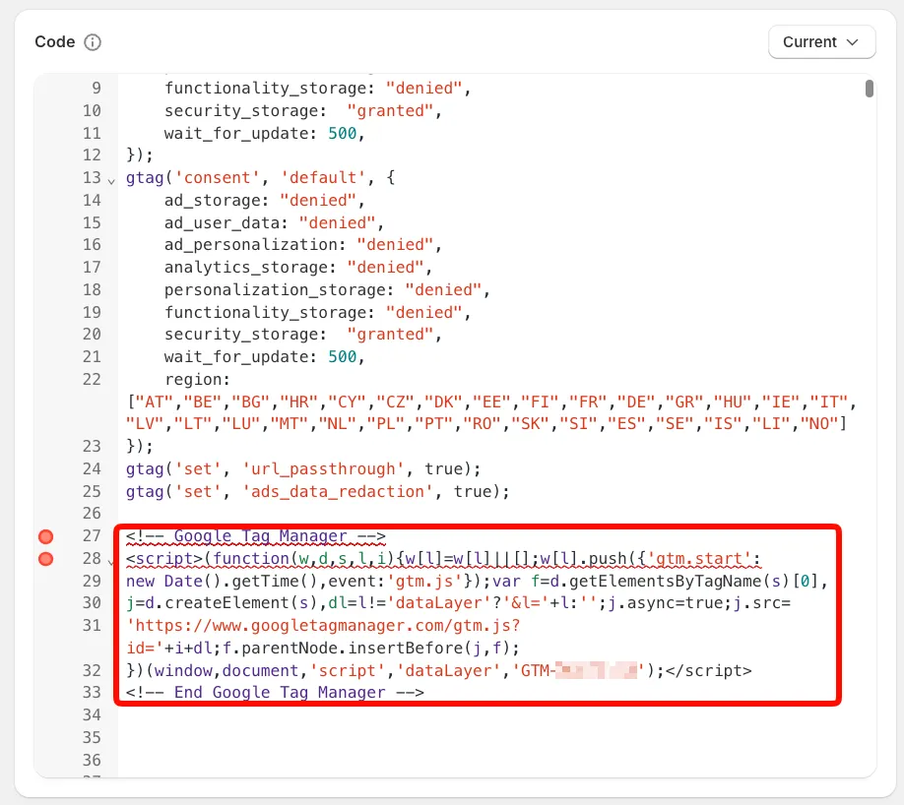904x805 pixels.
Task: Click line number 36 in gutter
Action: 92,760
